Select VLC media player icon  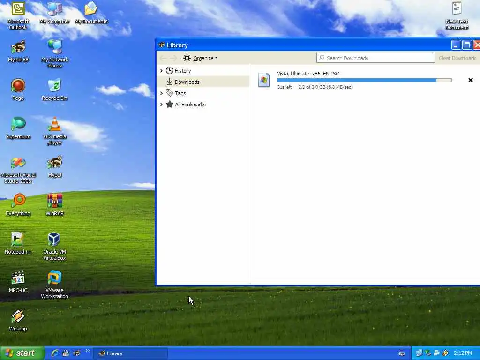54,131
